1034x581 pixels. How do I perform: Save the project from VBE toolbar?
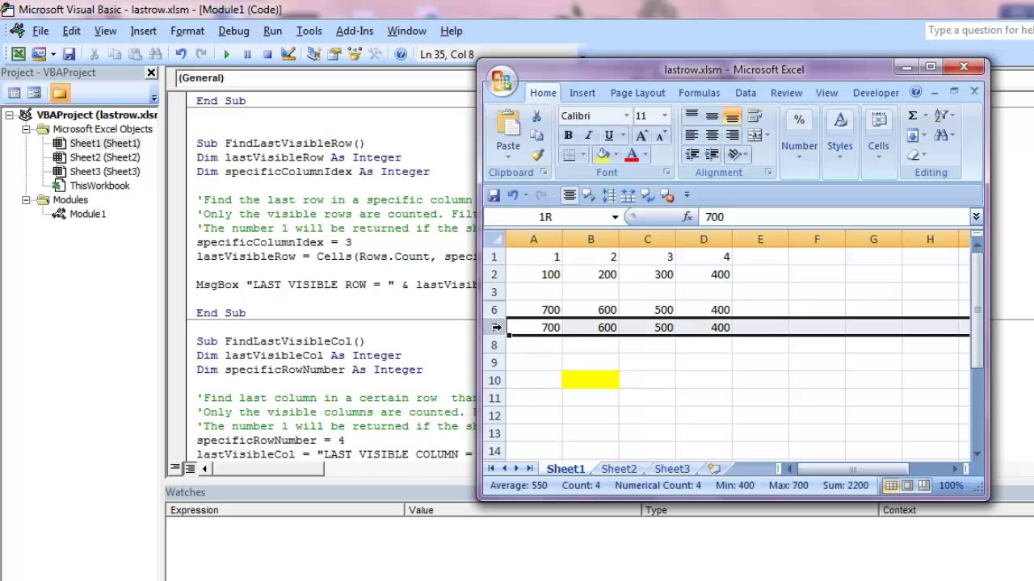[69, 54]
